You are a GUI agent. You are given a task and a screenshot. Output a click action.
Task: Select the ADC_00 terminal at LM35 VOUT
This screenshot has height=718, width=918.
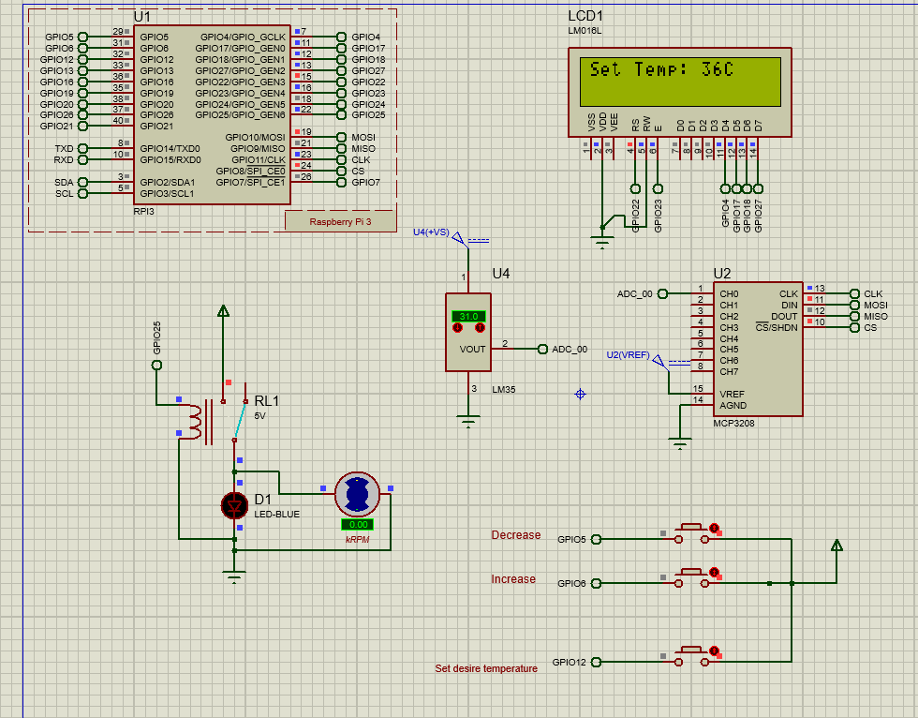(542, 349)
